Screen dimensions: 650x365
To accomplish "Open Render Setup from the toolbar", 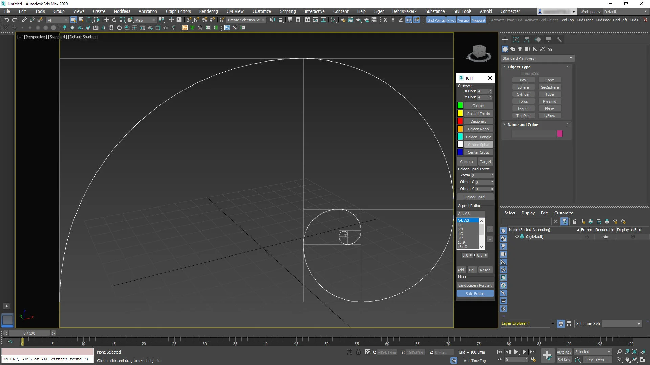I will point(343,20).
